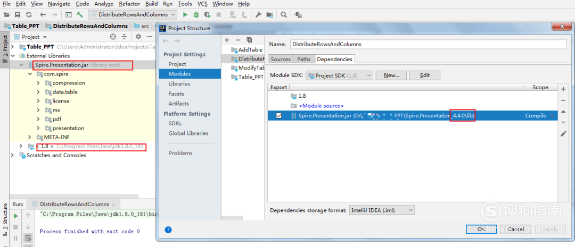
Task: Open help via the blue question mark
Action: click(x=168, y=230)
